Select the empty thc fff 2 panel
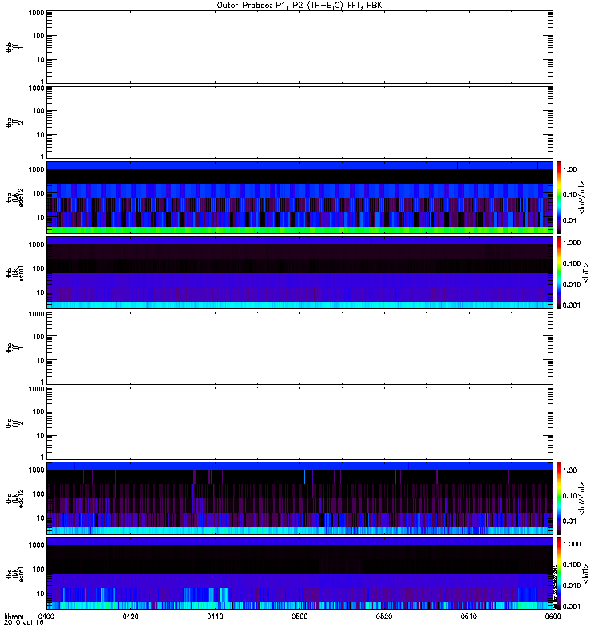Screen dimensions: 599x639 299,423
